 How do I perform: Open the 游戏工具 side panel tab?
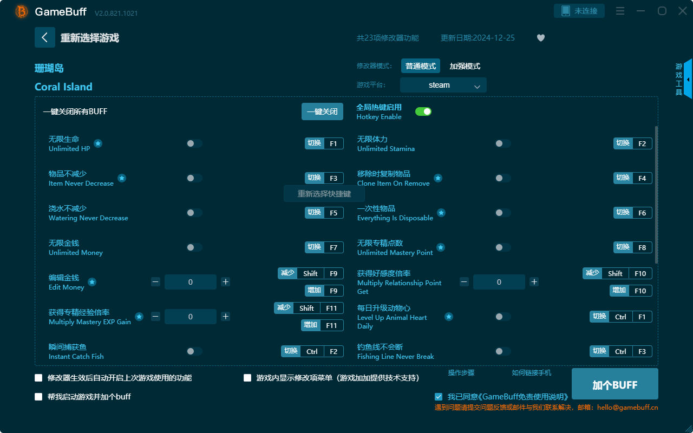tap(678, 78)
